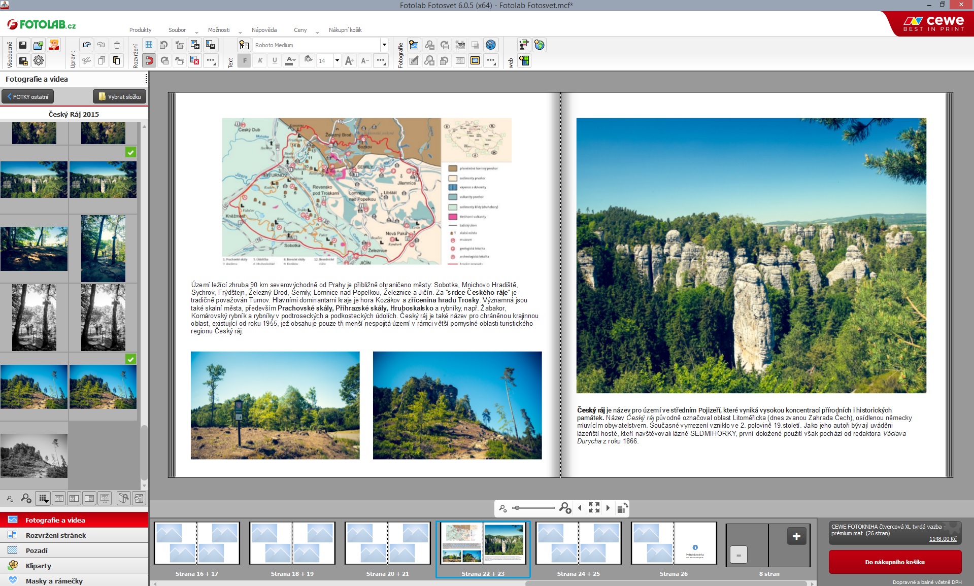Image resolution: width=974 pixels, height=586 pixels.
Task: Toggle the red magnet snapping tool
Action: 149,61
